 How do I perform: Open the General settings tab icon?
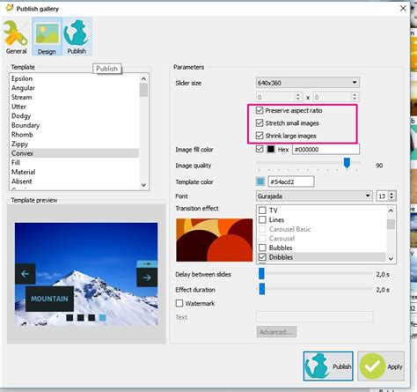tap(16, 36)
